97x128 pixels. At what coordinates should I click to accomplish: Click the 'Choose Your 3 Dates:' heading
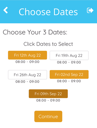[x=35, y=32]
